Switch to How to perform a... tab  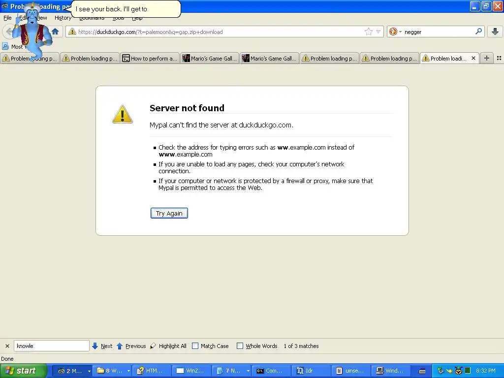pos(150,58)
